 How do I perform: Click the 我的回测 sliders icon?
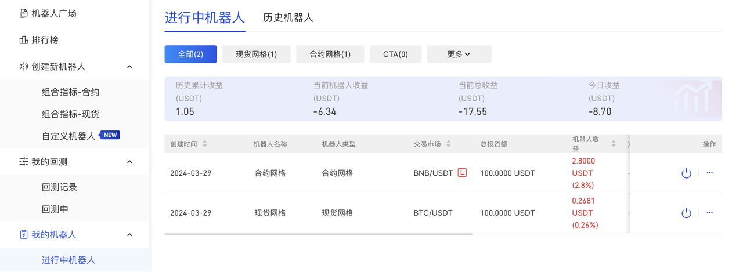[24, 162]
